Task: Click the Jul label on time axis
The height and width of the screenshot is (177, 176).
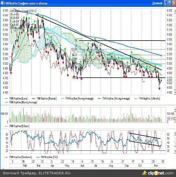Action: point(95,165)
